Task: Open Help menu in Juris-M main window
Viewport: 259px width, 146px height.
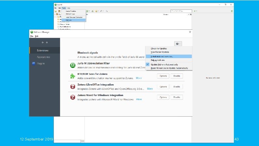Action: [x=69, y=8]
